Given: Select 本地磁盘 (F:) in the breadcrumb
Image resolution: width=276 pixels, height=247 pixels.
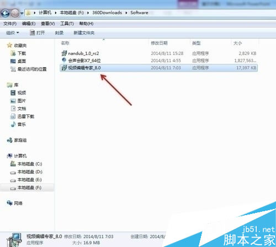Looking at the screenshot, I should [x=72, y=13].
